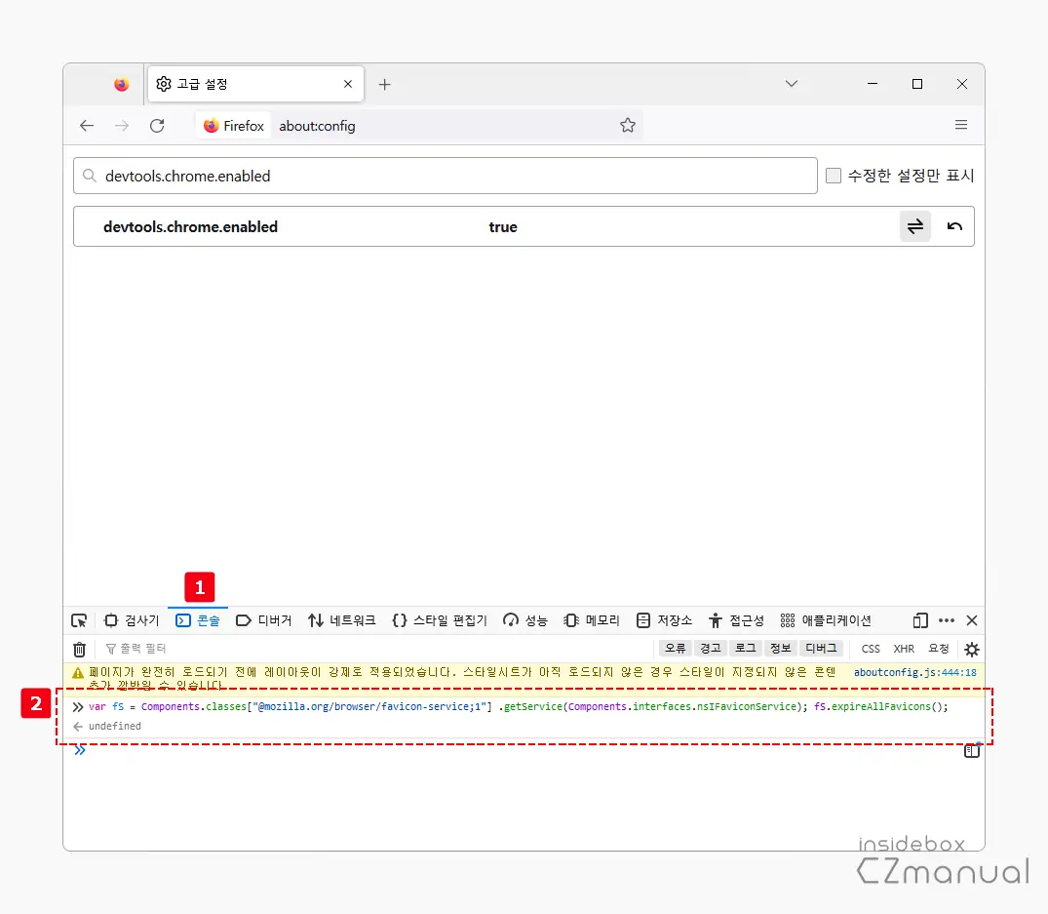Open DevTools more options ellipsis menu
1048x914 pixels.
[x=947, y=620]
